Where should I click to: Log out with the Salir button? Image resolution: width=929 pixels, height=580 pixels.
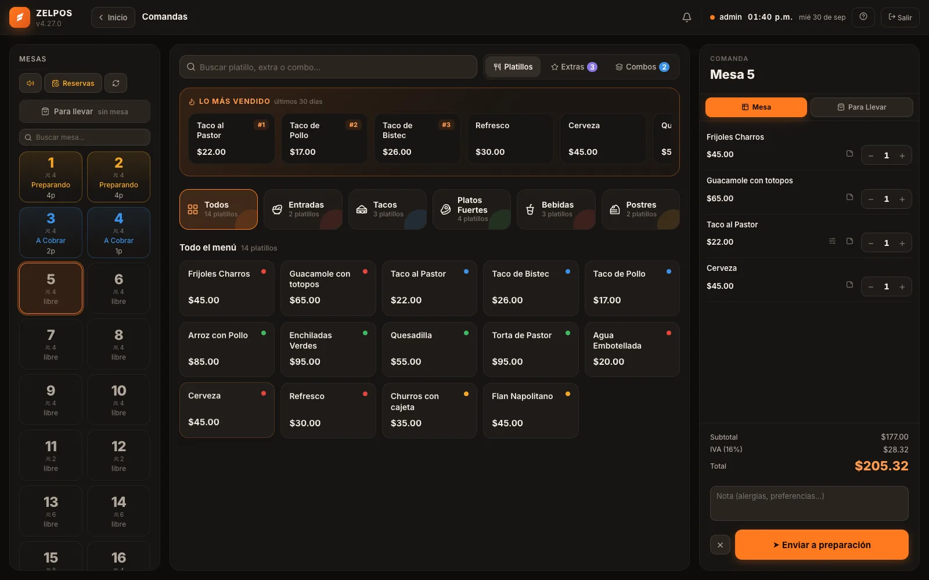[900, 17]
